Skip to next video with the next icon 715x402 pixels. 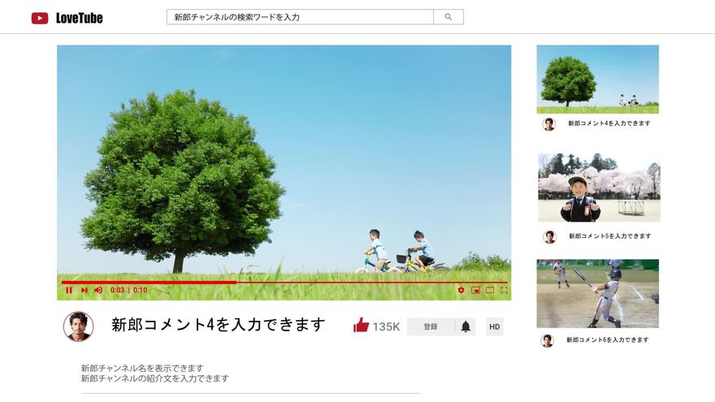point(84,290)
